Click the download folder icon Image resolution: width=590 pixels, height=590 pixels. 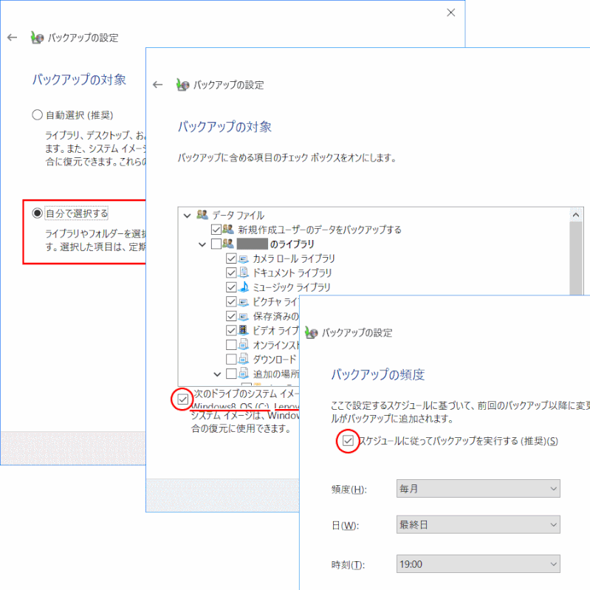(x=244, y=359)
